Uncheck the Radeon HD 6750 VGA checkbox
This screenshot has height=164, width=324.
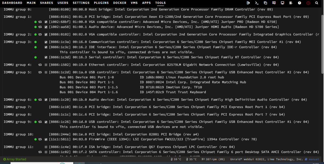(46, 22)
